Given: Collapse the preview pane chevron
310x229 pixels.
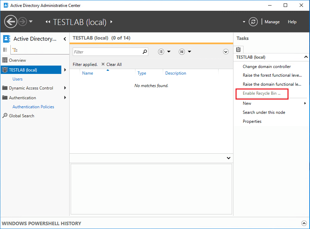Looking at the screenshot, I should tap(228, 158).
